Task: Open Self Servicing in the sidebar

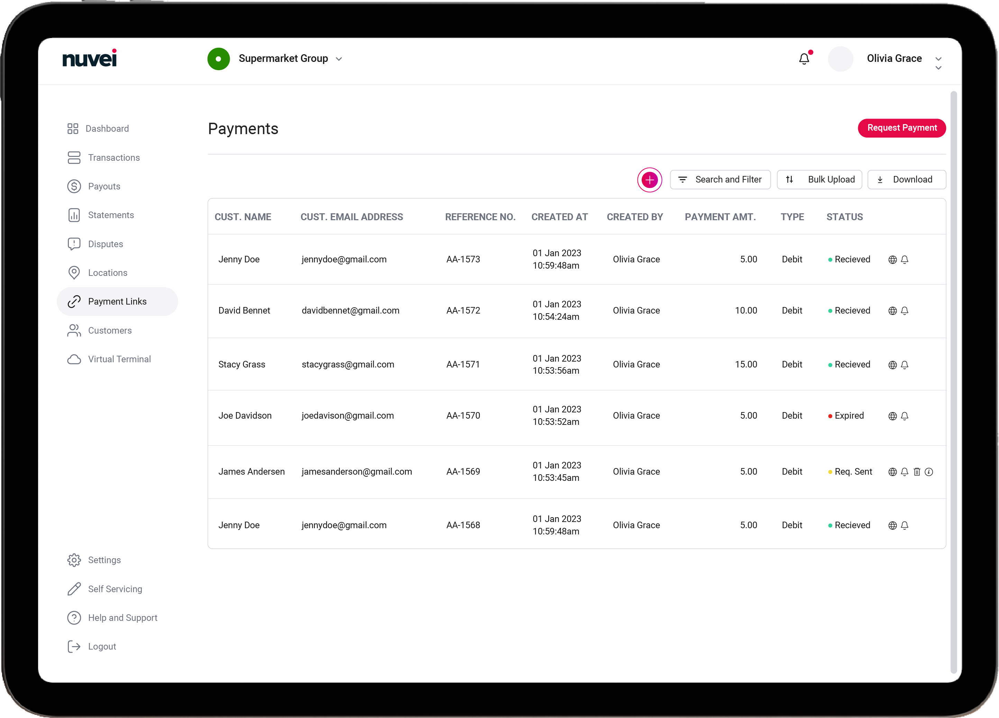Action: coord(105,589)
